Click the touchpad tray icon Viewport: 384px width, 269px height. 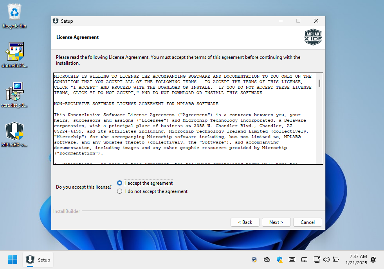click(x=305, y=260)
